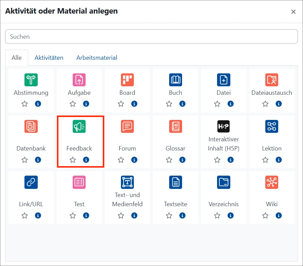Open the info popup for Textseite
The height and width of the screenshot is (266, 303).
pyautogui.click(x=182, y=216)
